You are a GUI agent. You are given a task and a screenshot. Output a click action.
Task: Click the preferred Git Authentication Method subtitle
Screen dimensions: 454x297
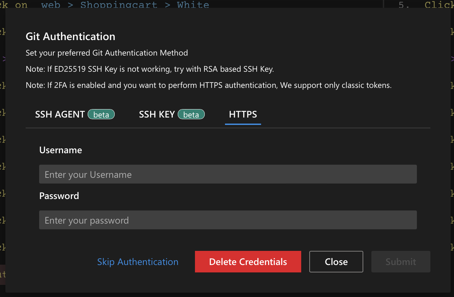click(107, 53)
